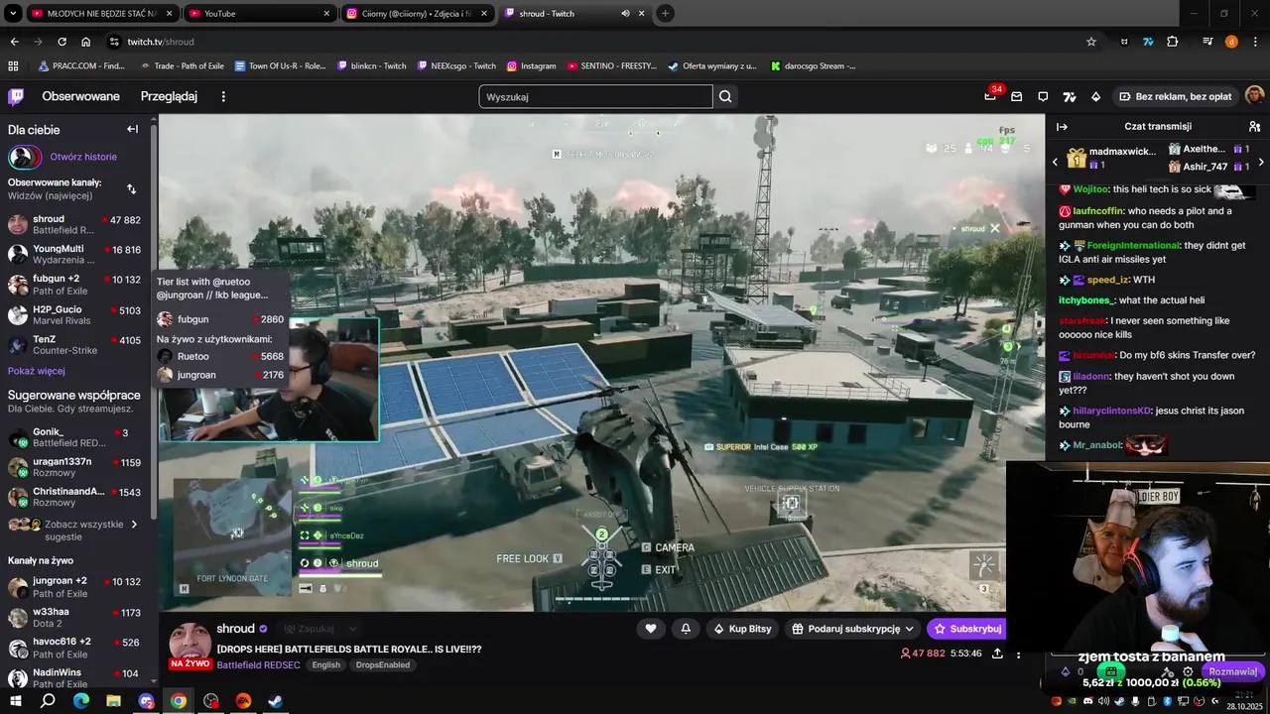The height and width of the screenshot is (714, 1270).
Task: Go to browser home page
Action: tap(85, 42)
